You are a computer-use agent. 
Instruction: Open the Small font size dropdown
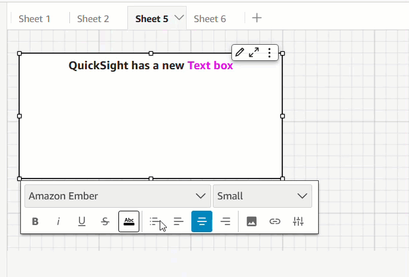[263, 196]
